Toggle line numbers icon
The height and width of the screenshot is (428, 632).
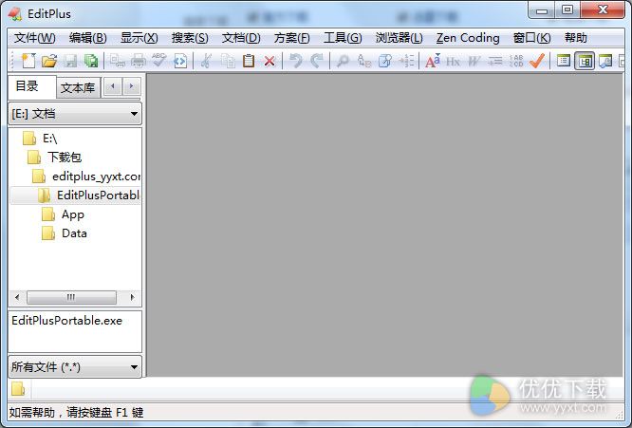pyautogui.click(x=516, y=61)
